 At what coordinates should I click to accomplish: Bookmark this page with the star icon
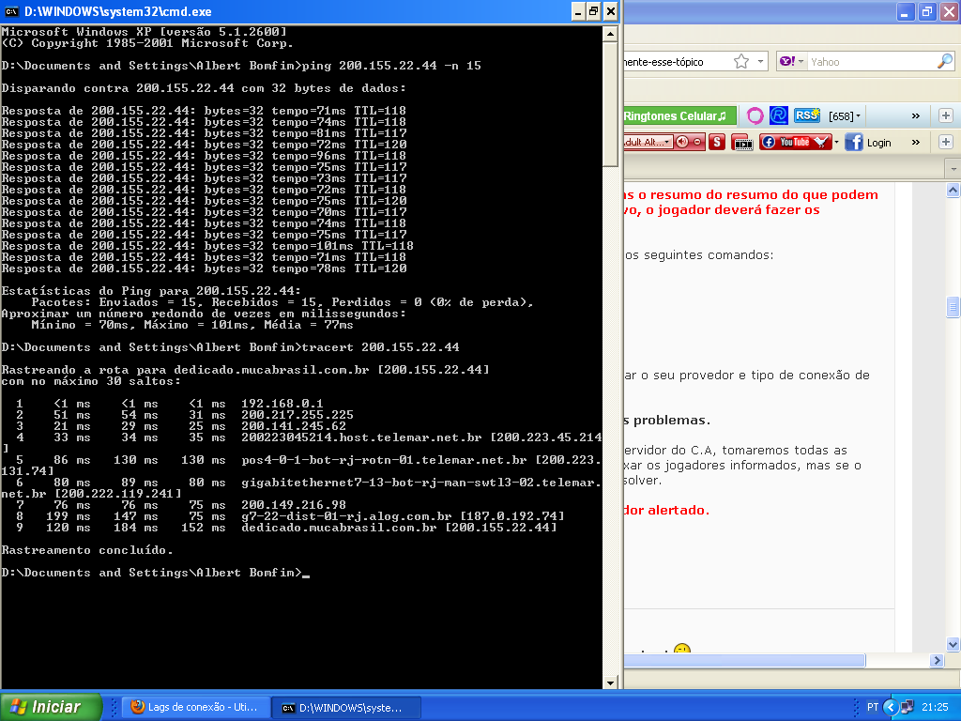tap(741, 61)
